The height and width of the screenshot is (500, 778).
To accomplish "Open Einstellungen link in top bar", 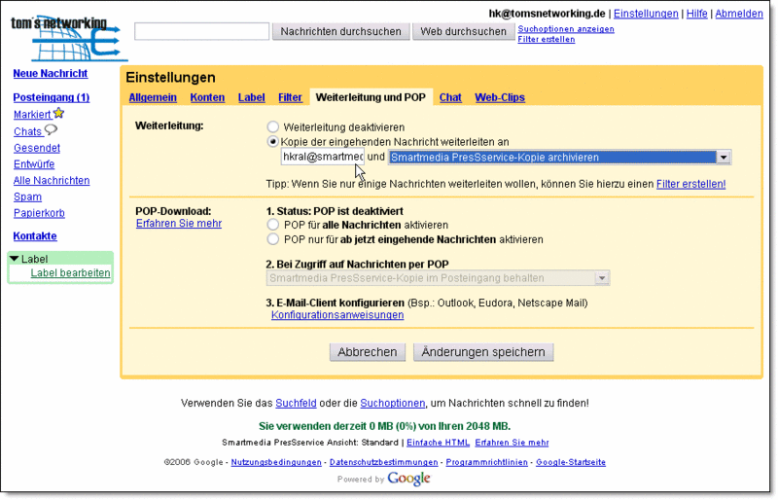I will click(646, 14).
